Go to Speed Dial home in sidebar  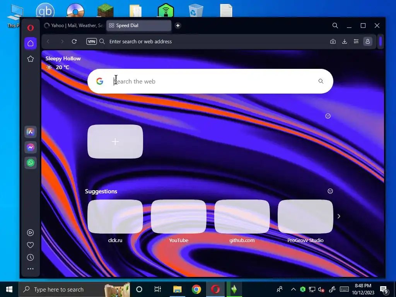tap(31, 43)
